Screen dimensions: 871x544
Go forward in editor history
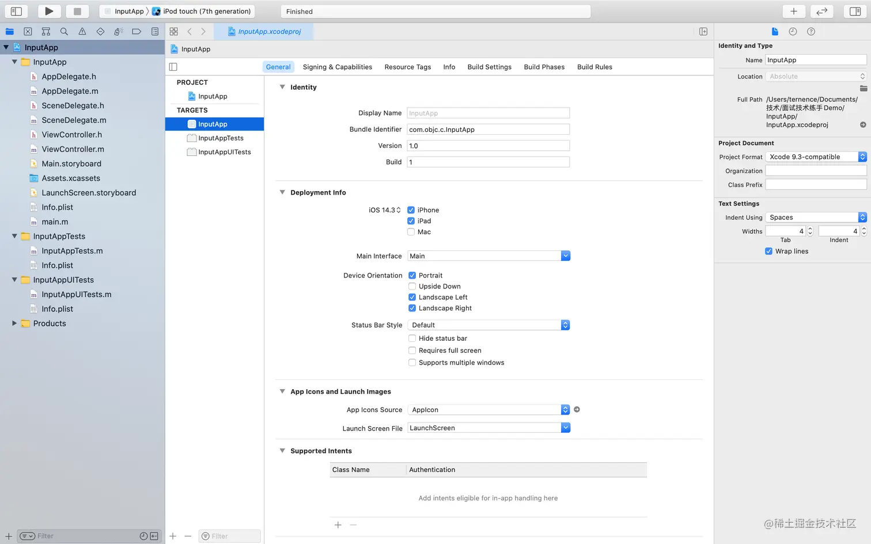[203, 32]
